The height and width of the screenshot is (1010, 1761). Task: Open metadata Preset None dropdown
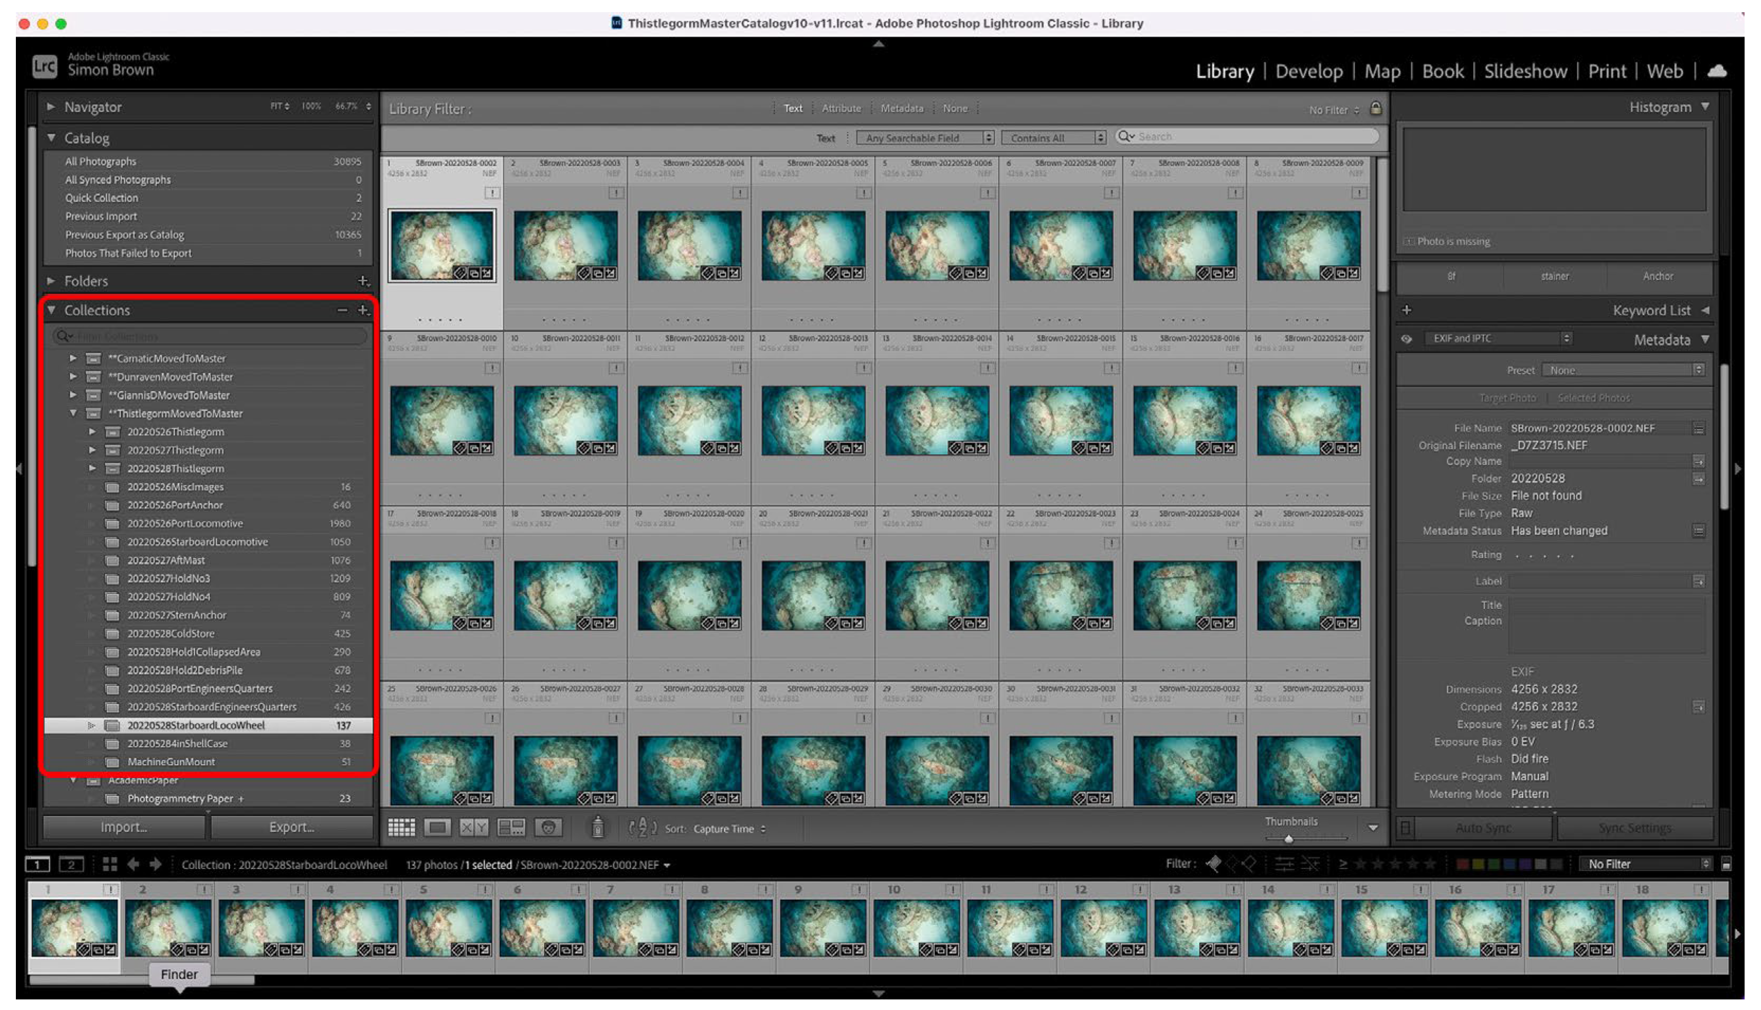[1623, 370]
